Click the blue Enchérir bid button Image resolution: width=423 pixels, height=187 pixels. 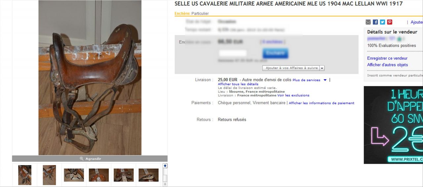click(x=275, y=53)
